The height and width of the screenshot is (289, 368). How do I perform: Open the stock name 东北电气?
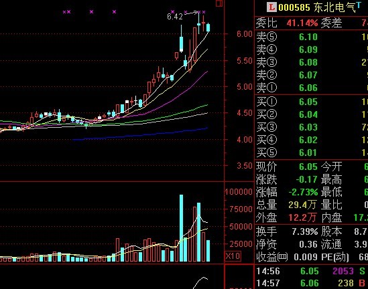tap(335, 7)
